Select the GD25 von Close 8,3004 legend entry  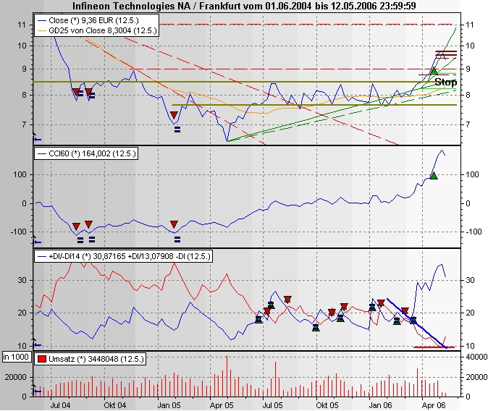[x=97, y=30]
